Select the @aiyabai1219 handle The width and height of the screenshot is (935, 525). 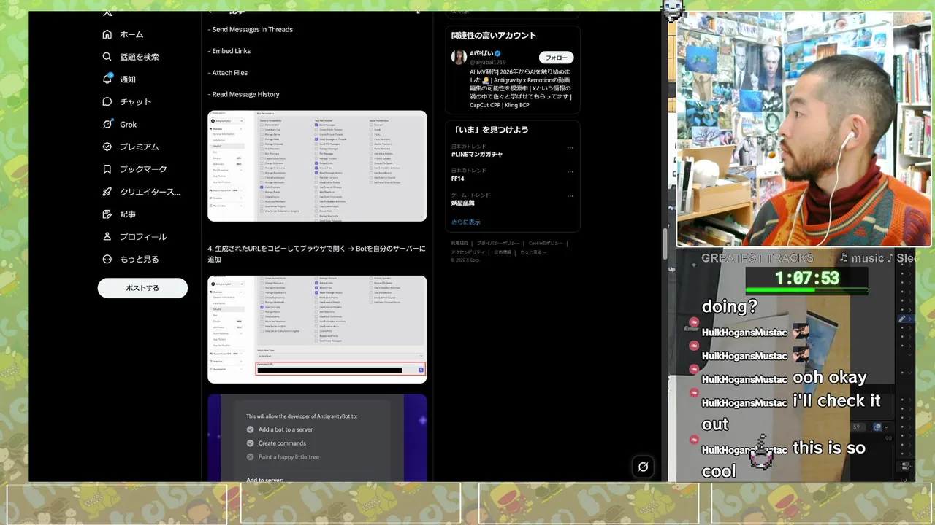[x=488, y=63]
